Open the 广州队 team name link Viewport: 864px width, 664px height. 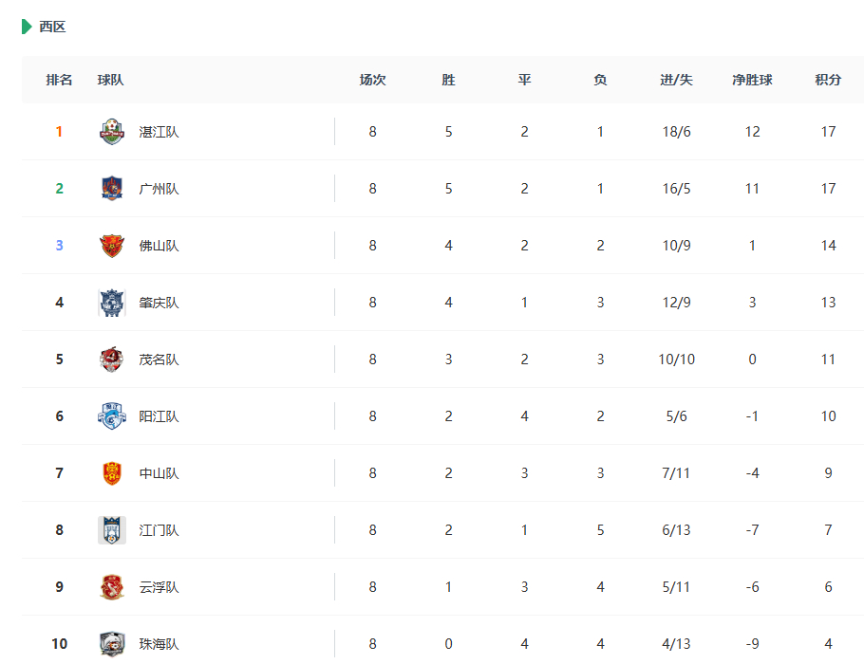coord(159,189)
